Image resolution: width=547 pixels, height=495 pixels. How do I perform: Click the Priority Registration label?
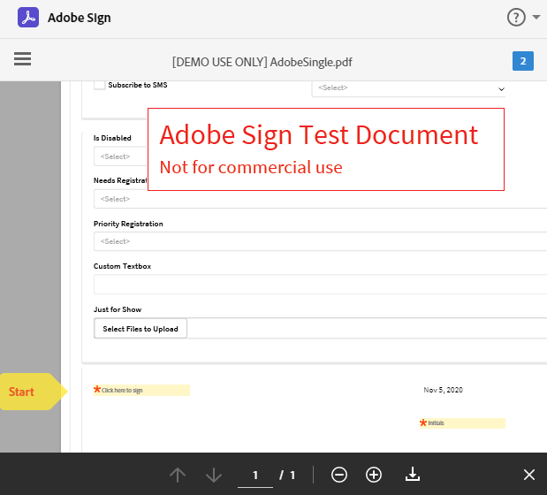(x=128, y=224)
